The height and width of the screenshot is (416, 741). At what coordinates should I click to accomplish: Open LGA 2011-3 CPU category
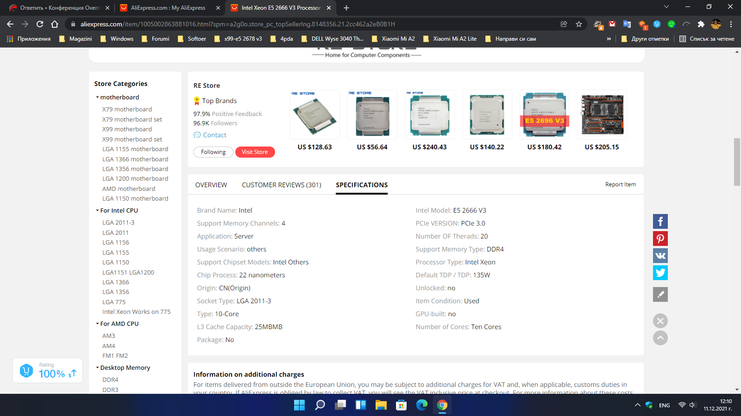click(x=118, y=222)
